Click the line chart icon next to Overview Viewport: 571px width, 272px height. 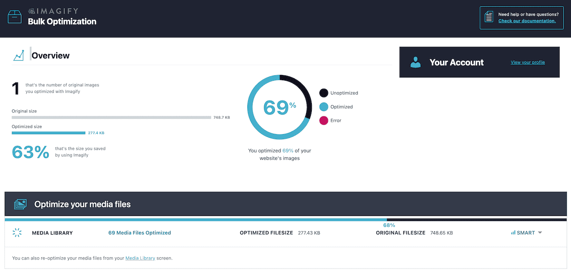pyautogui.click(x=19, y=54)
